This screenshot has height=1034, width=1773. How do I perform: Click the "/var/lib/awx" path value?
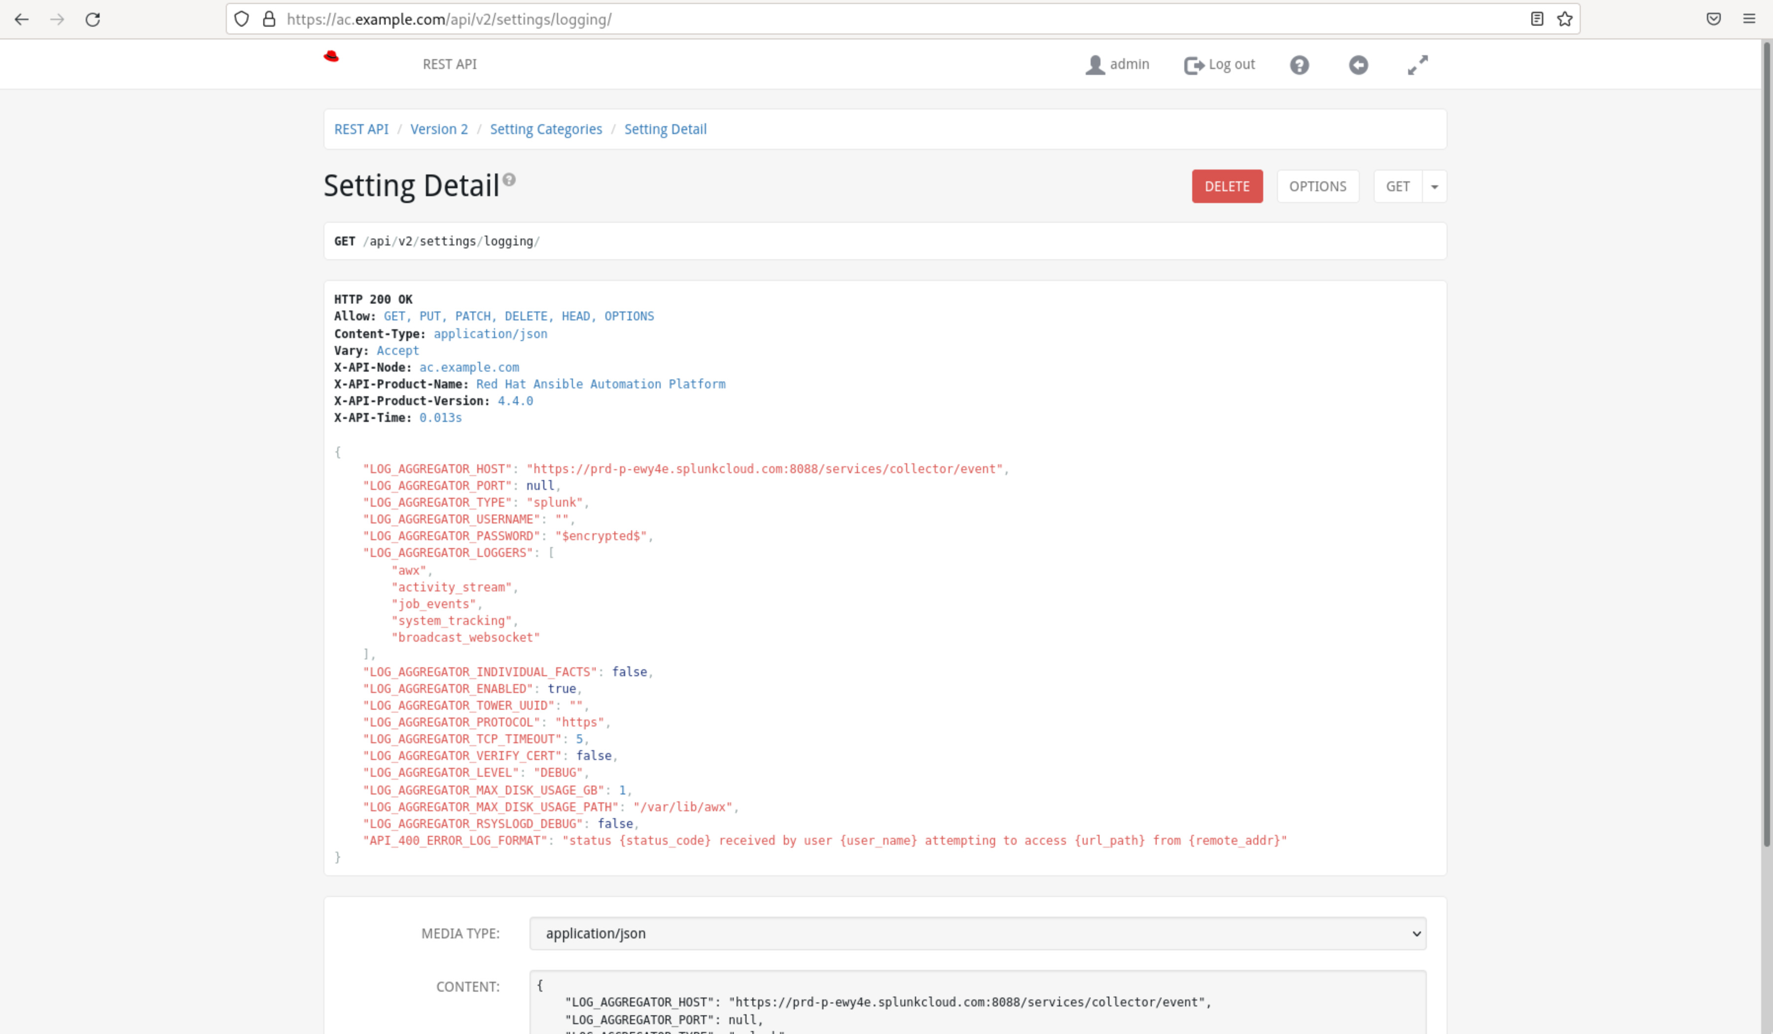[x=683, y=807]
